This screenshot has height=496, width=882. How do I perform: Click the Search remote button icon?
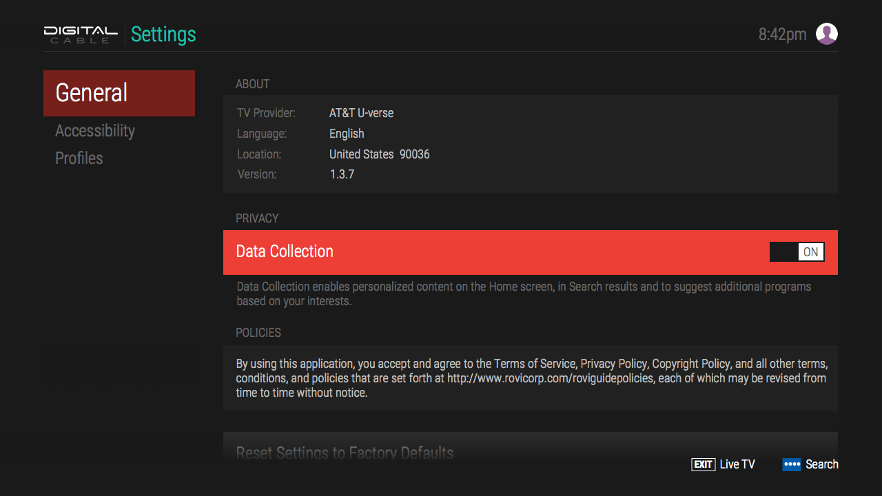click(791, 464)
